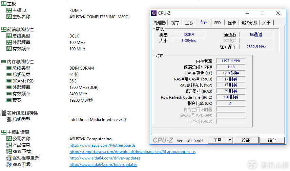Screen dimensions: 290x171
Task: Click the icon next to 外部频率 100 MHz row
Action: click(x=9, y=42)
